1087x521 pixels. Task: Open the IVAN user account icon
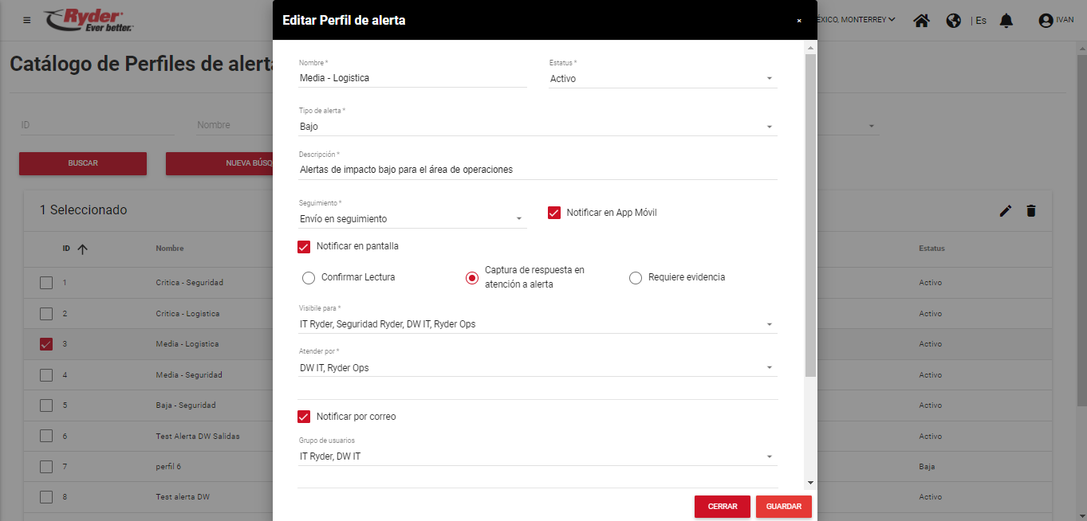1046,21
